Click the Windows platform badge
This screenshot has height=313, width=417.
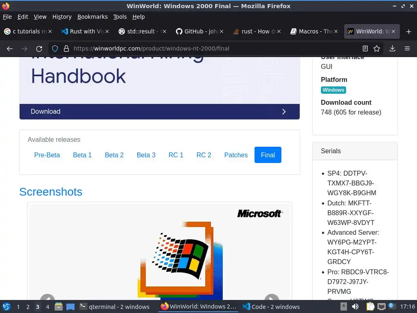333,90
